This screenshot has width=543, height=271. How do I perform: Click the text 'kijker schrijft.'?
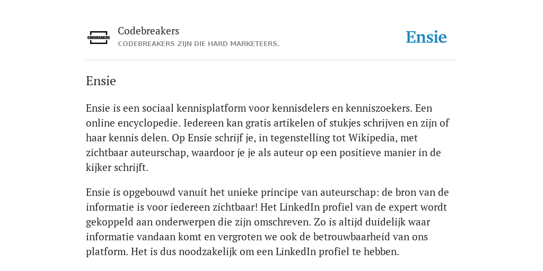tap(117, 168)
